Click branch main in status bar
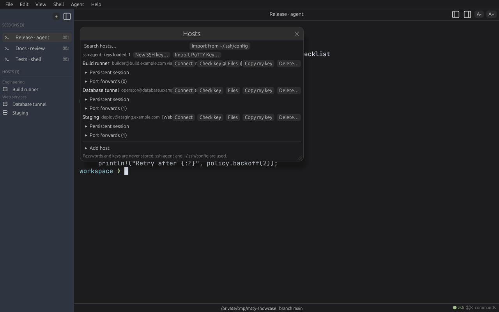The height and width of the screenshot is (312, 499). (x=291, y=308)
